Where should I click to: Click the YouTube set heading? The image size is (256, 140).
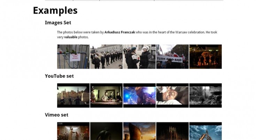59,76
